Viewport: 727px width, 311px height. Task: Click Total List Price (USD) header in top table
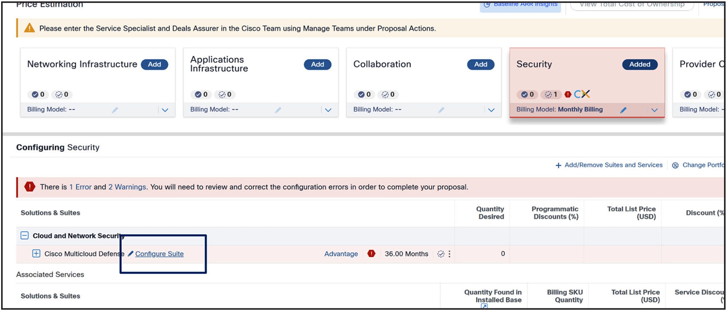coord(631,213)
